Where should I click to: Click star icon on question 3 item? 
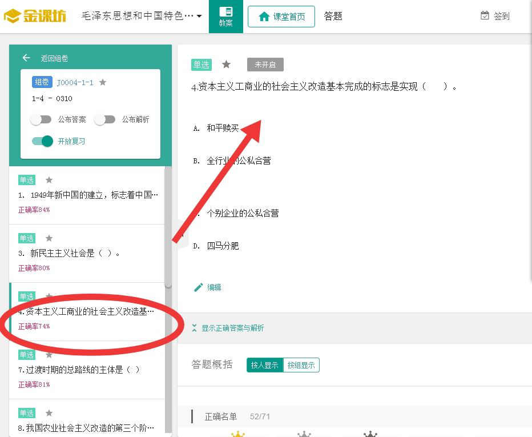click(x=49, y=238)
